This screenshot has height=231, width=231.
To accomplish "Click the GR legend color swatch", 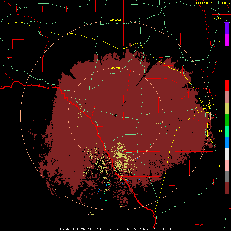I will (x=227, y=97).
